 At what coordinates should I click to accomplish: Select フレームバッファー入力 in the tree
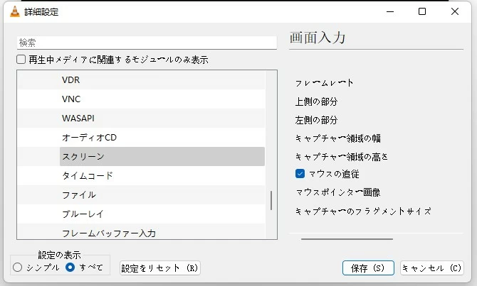coord(108,233)
